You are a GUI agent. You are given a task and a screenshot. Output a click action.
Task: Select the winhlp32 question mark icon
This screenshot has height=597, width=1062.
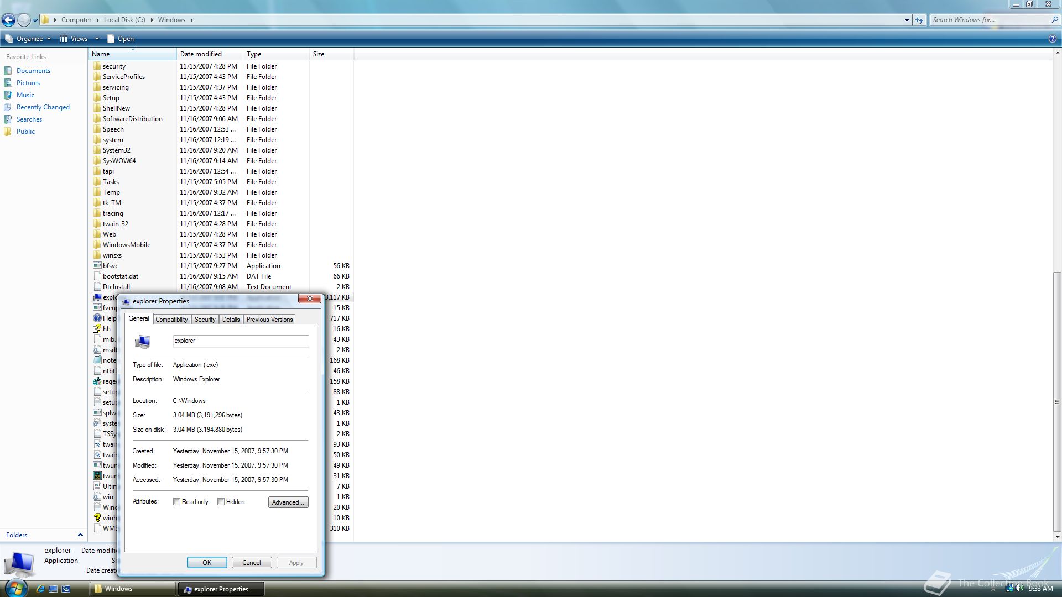coord(97,518)
